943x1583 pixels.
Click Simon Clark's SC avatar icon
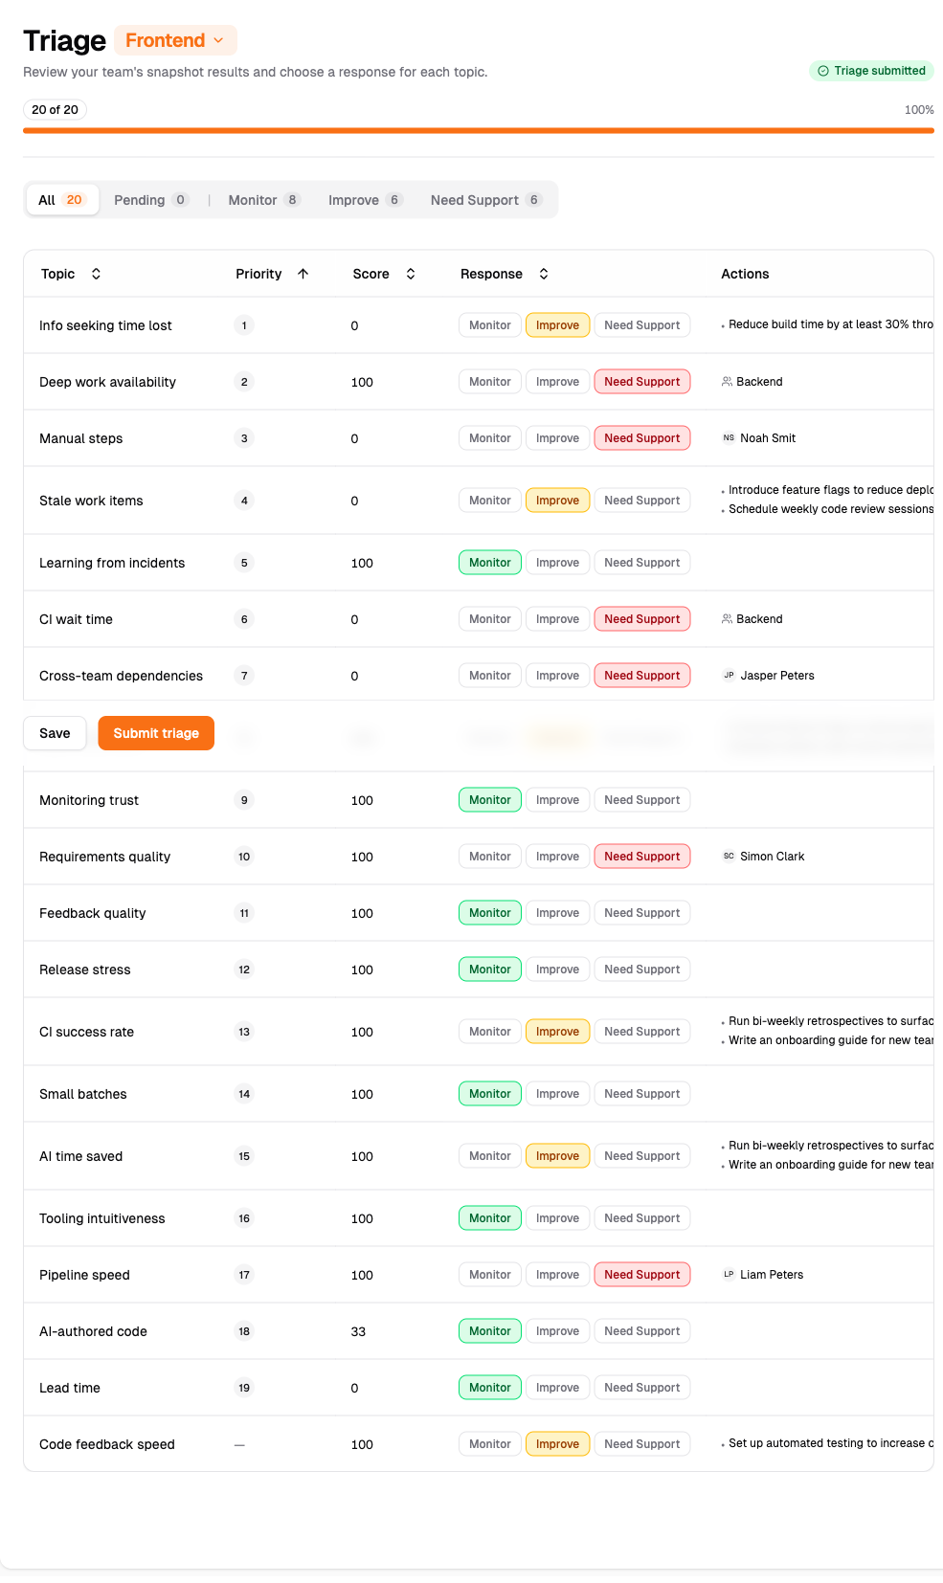pos(729,856)
